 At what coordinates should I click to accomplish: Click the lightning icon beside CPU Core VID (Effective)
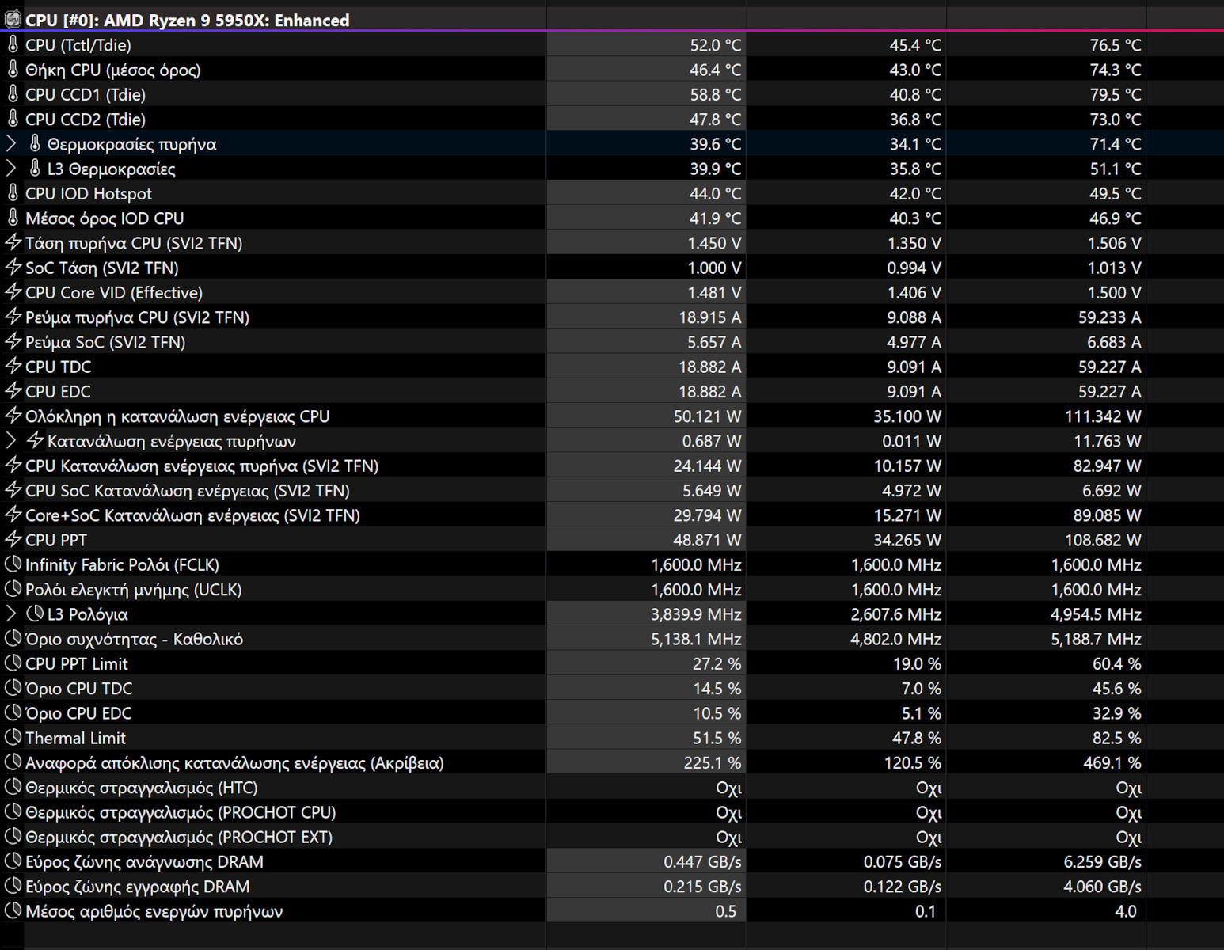13,292
